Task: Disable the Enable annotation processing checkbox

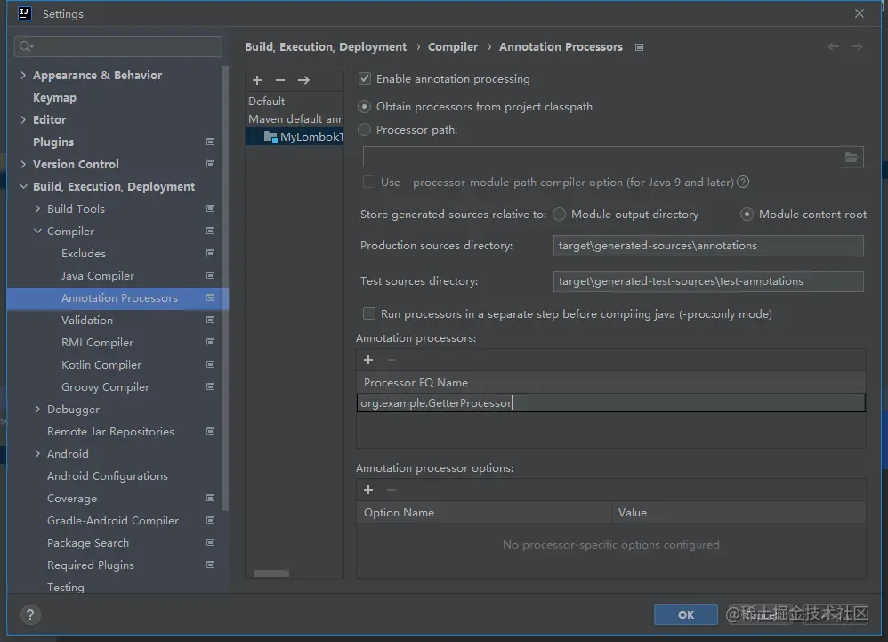Action: (365, 79)
